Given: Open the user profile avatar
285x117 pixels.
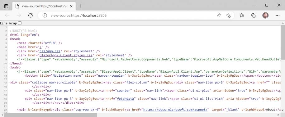Looking at the screenshot, I should [x=265, y=16].
